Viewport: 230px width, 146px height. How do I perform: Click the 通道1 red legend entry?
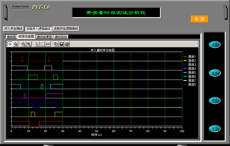(x=190, y=56)
